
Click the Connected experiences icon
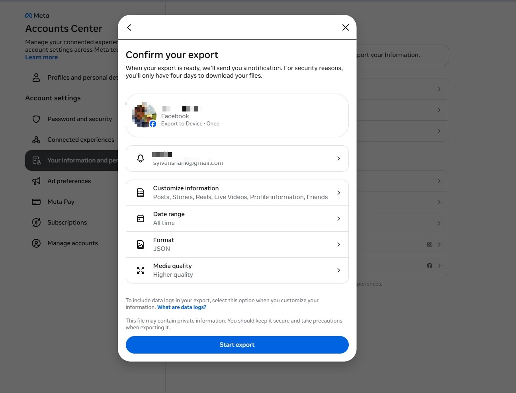pos(36,140)
